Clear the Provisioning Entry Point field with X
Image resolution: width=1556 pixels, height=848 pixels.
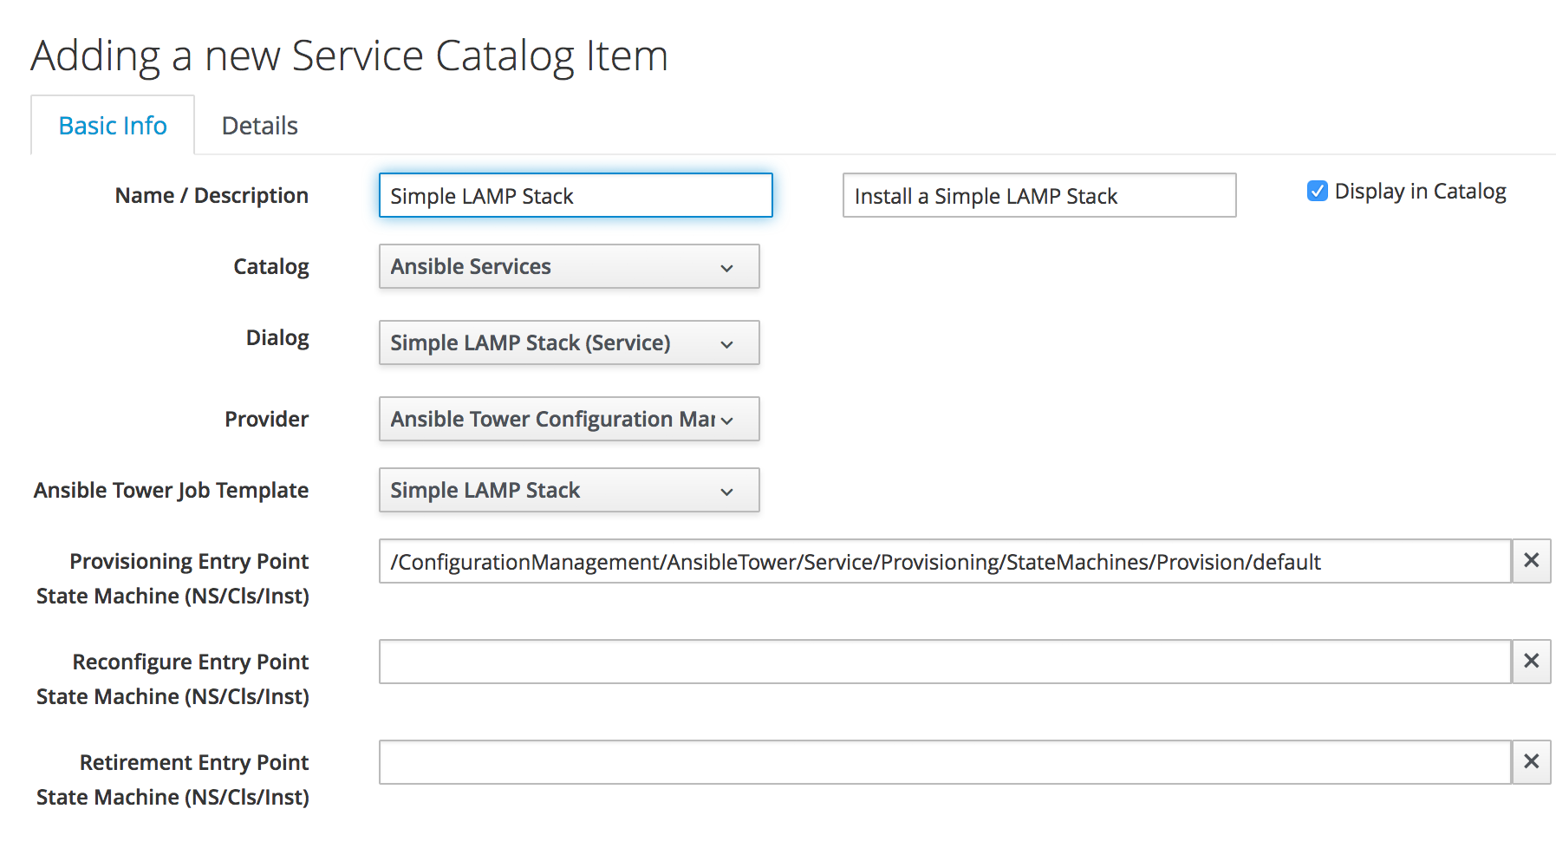pyautogui.click(x=1531, y=561)
